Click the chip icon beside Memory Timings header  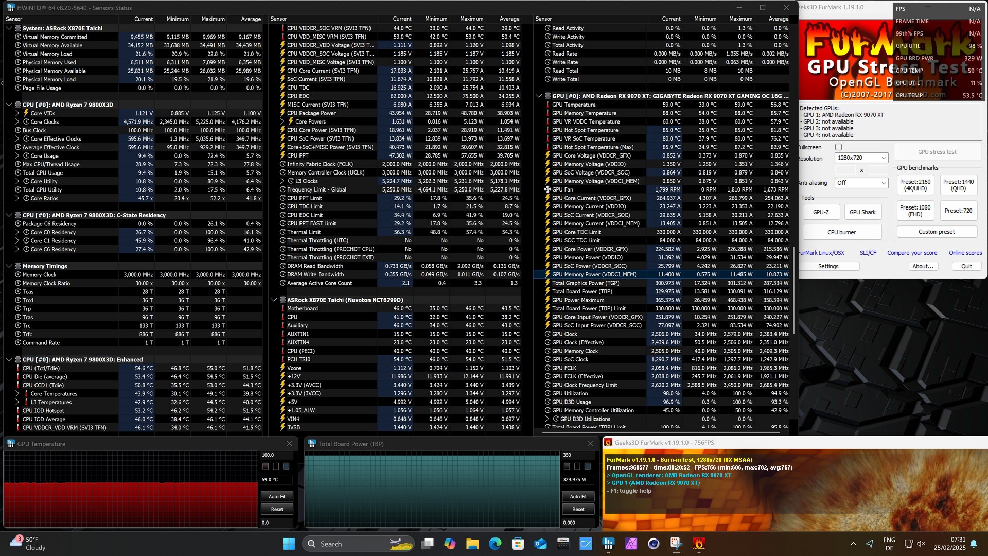(18, 266)
